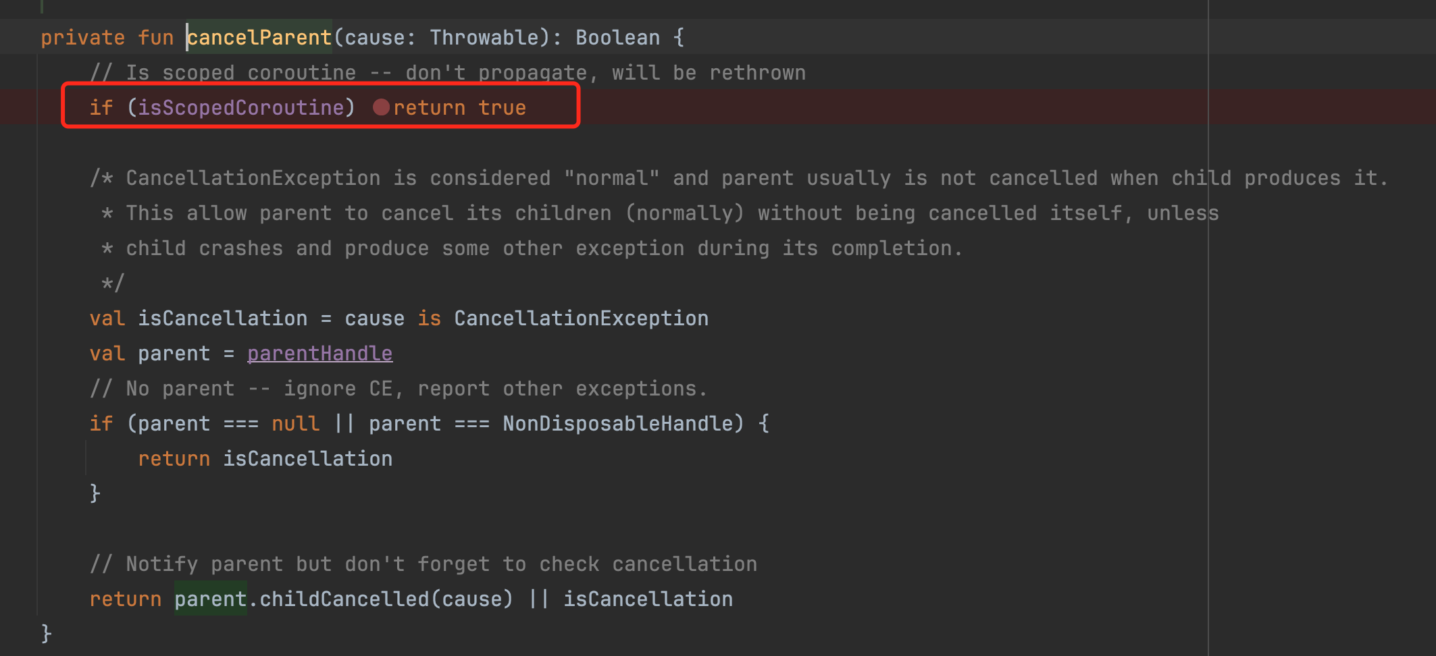Screen dimensions: 1436x656
Task: Click the 'No parent -- ignore CE' comment
Action: click(x=399, y=389)
